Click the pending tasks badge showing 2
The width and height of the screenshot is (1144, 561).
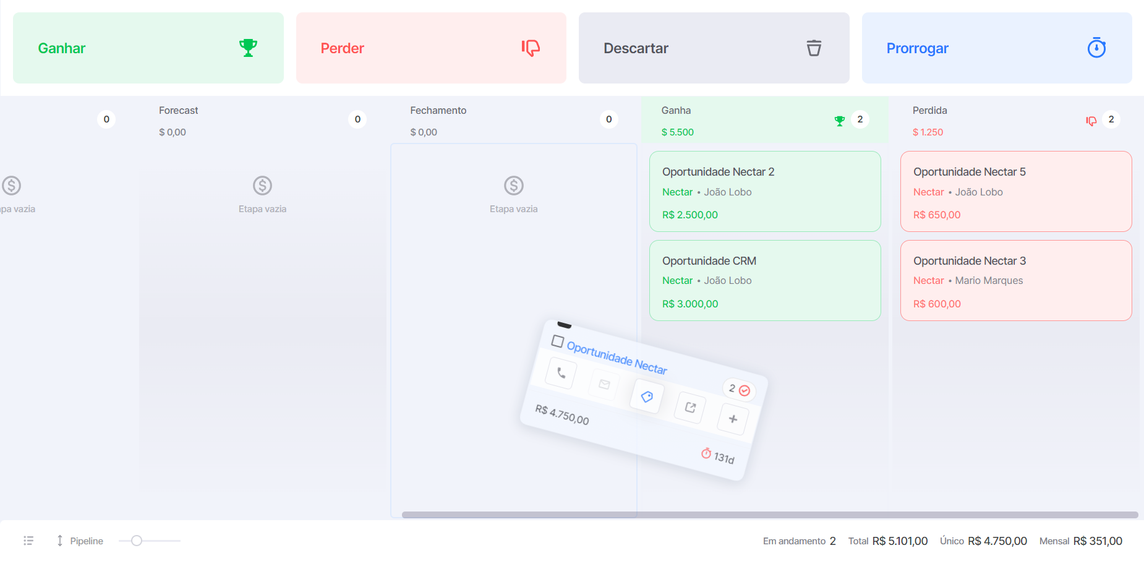pyautogui.click(x=739, y=390)
